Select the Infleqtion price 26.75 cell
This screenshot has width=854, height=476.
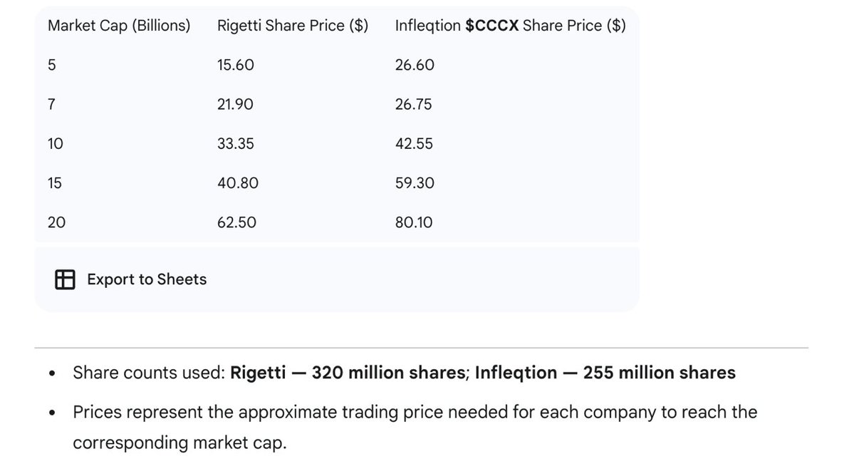pos(415,105)
